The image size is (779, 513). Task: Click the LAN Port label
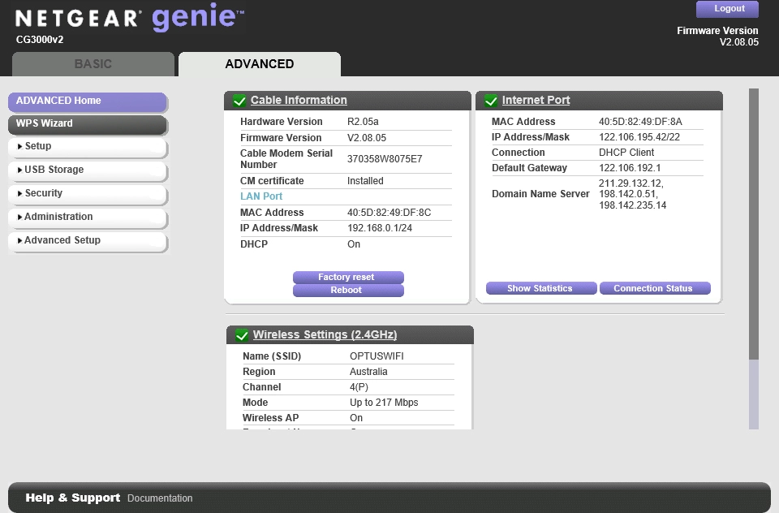261,196
